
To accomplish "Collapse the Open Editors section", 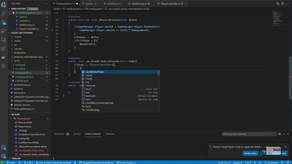I will coord(10,9).
